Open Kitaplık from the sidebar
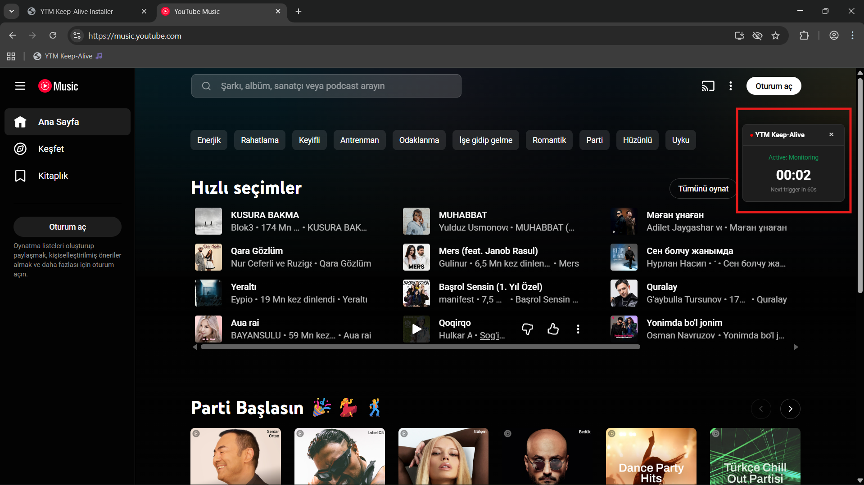Viewport: 864px width, 485px height. tap(53, 176)
